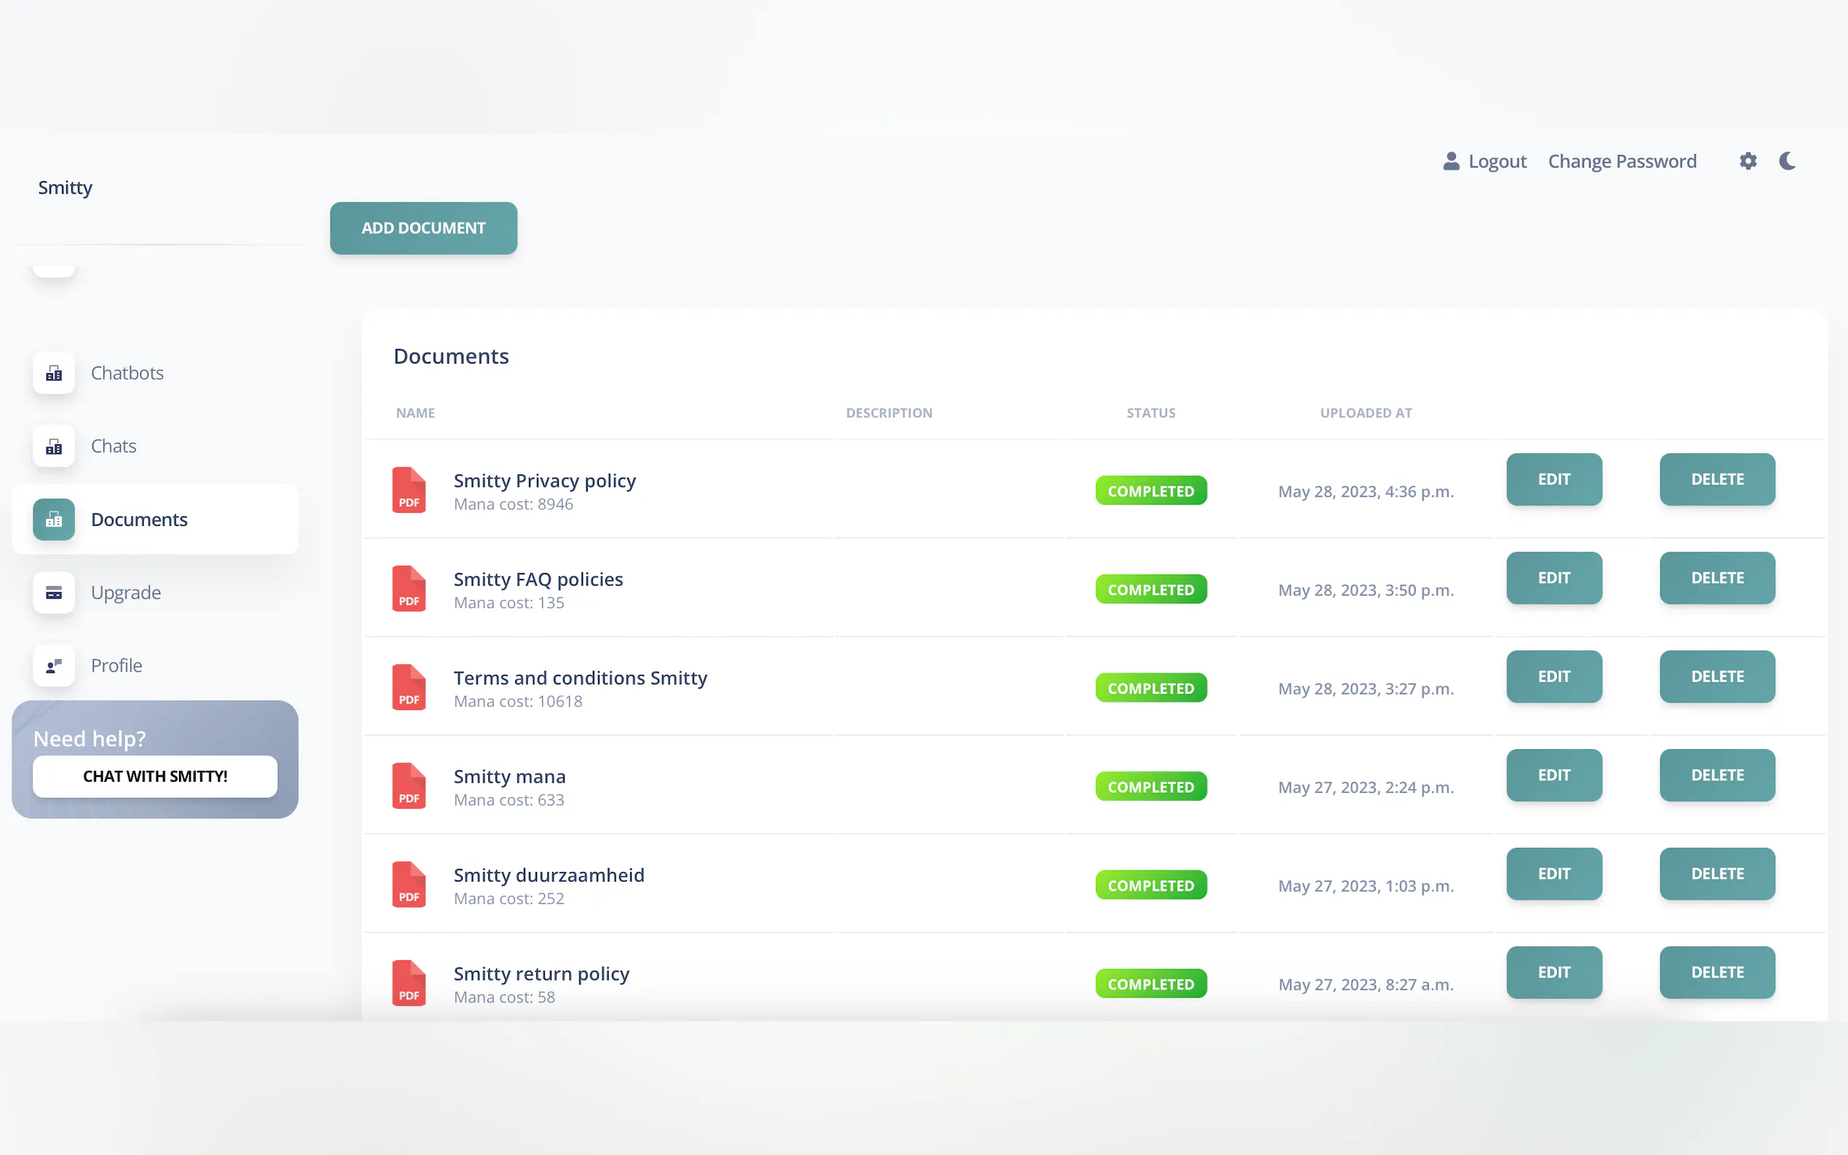The image size is (1848, 1155).
Task: Open the Documents sidebar menu item
Action: pos(139,519)
